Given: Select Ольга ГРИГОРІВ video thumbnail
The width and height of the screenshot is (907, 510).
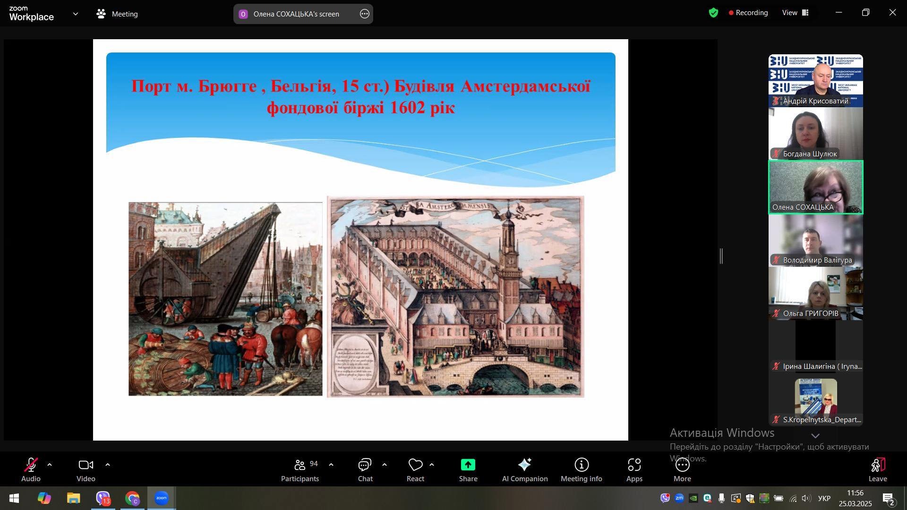Looking at the screenshot, I should (816, 294).
